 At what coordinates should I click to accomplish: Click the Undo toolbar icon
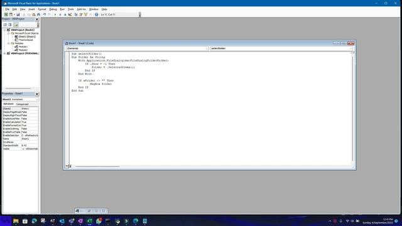(x=45, y=14)
